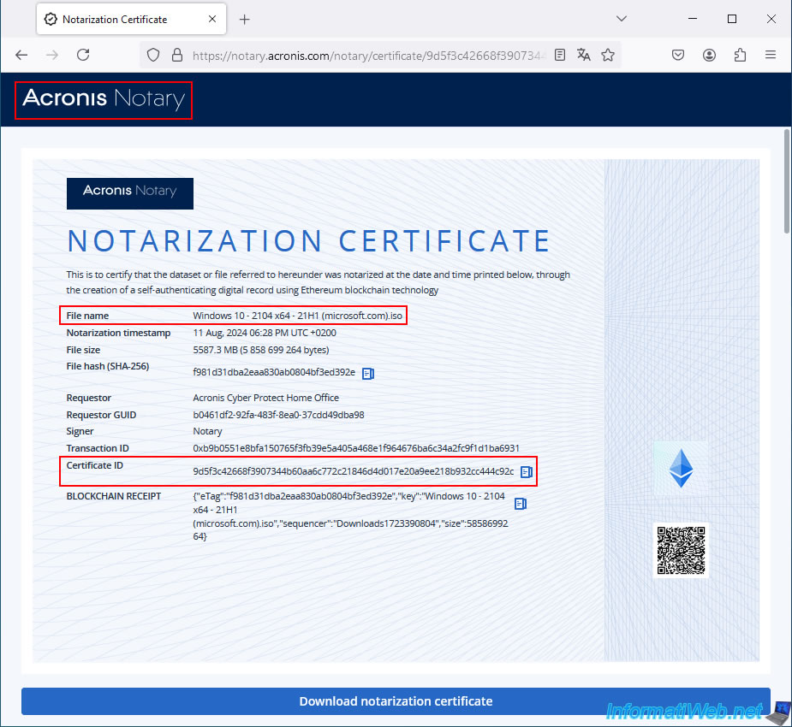The width and height of the screenshot is (792, 727).
Task: Click the address bar URL field
Action: [369, 56]
